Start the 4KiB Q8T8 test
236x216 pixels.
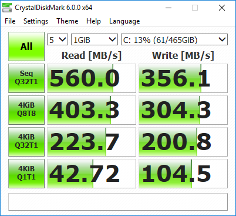(x=26, y=110)
